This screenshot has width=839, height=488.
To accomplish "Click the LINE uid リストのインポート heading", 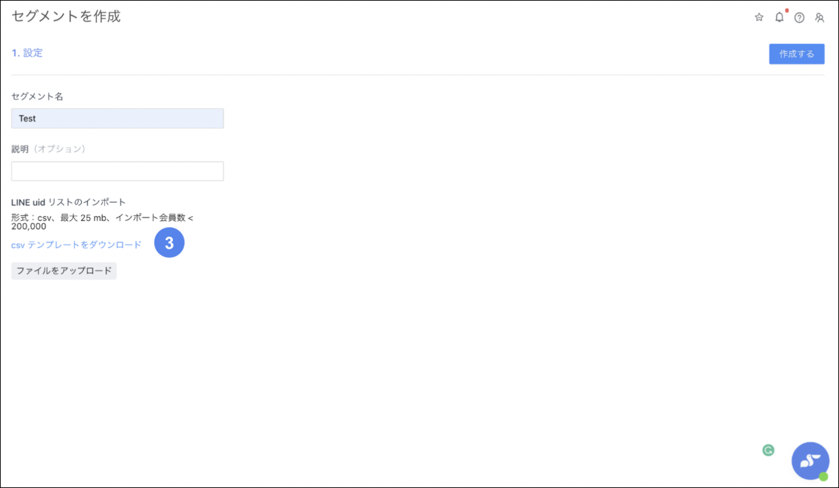I will pos(69,202).
